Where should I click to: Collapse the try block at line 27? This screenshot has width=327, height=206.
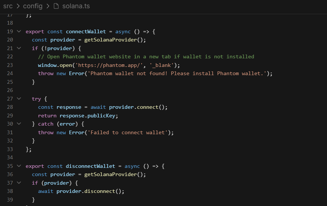(x=19, y=99)
